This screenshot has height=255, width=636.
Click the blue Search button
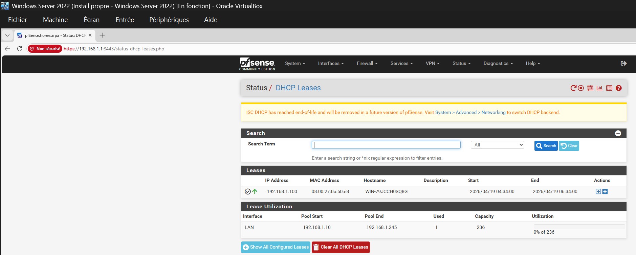[x=546, y=146]
